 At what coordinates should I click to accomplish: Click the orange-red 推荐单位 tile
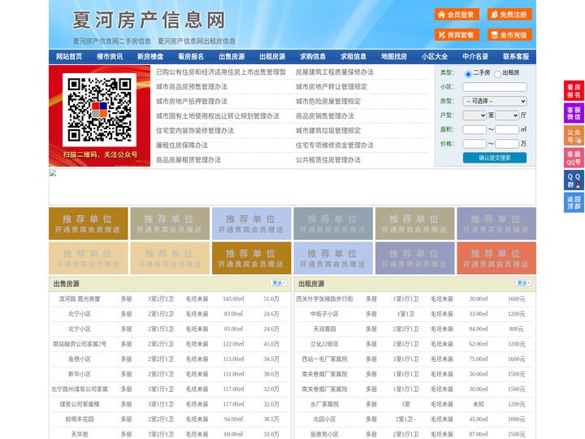496,259
